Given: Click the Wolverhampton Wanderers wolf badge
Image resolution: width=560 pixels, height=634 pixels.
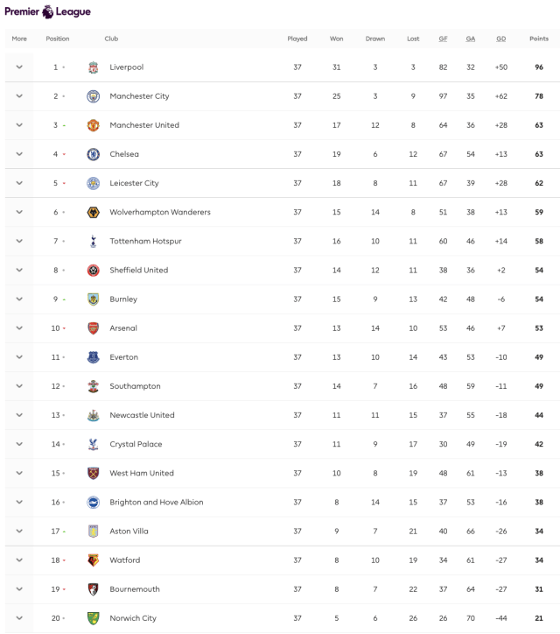Looking at the screenshot, I should tap(94, 212).
